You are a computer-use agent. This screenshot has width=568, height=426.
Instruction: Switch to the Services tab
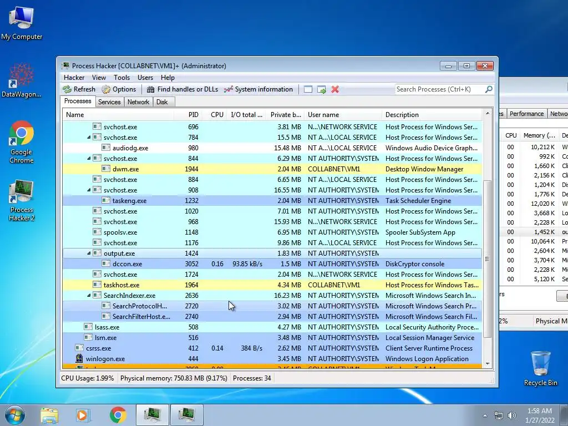tap(109, 102)
